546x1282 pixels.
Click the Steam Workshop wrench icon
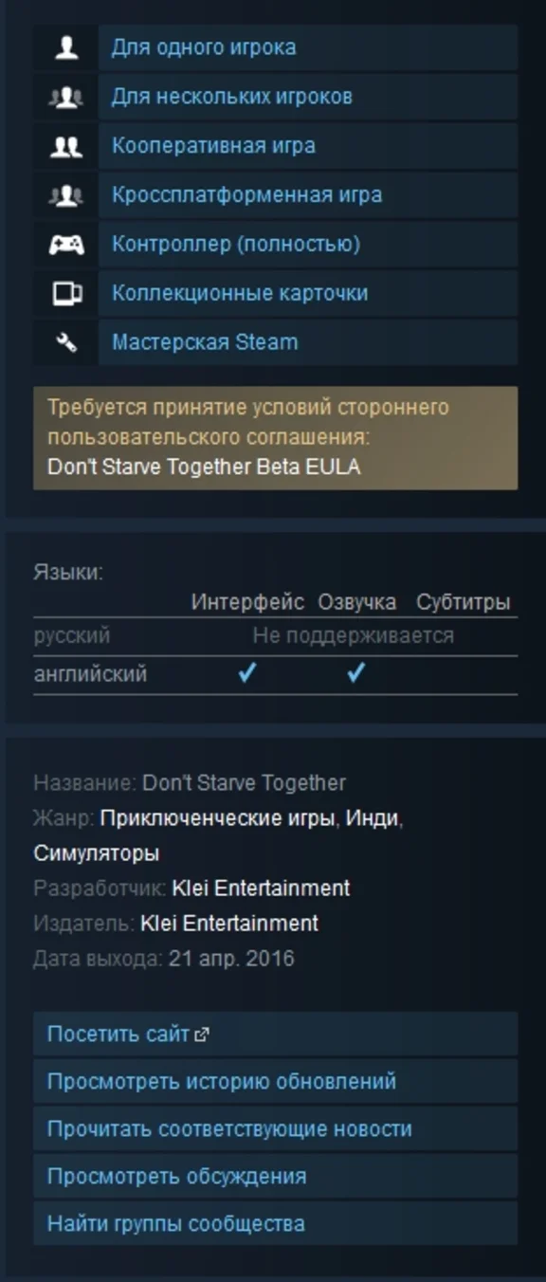point(66,343)
